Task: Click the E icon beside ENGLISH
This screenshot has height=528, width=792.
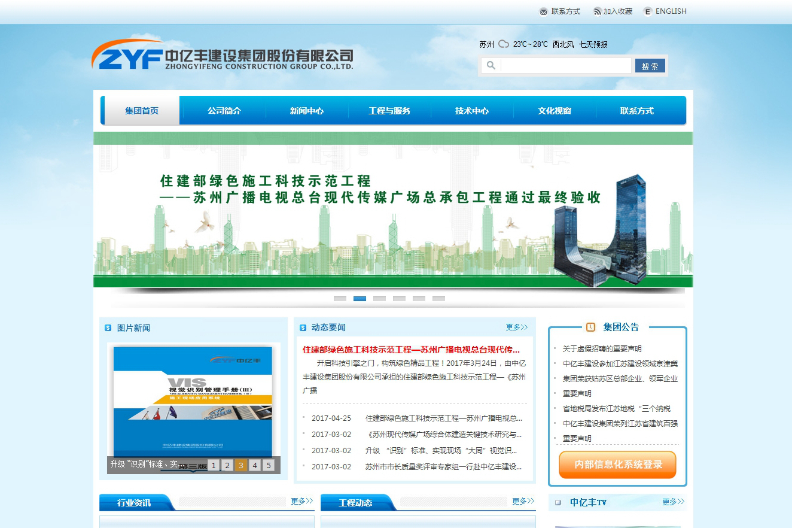Action: [647, 11]
